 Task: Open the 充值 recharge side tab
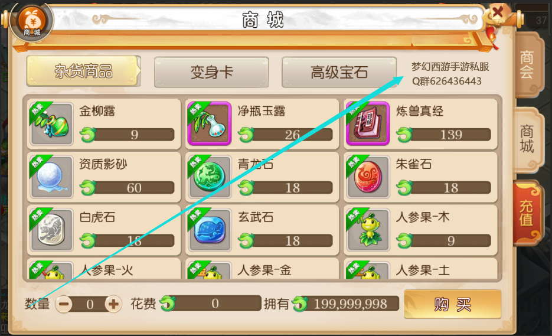click(527, 213)
